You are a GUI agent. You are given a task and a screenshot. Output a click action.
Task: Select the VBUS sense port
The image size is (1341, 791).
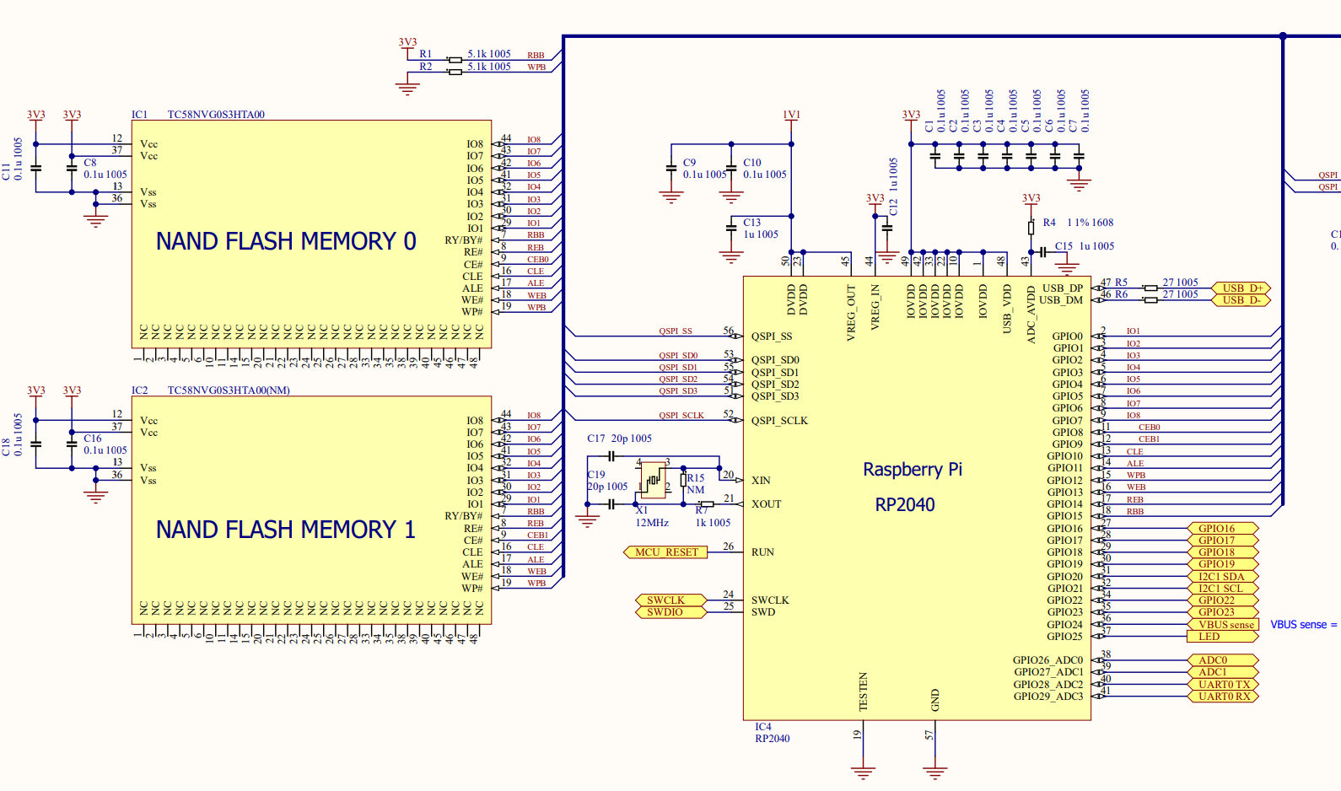pos(1223,625)
